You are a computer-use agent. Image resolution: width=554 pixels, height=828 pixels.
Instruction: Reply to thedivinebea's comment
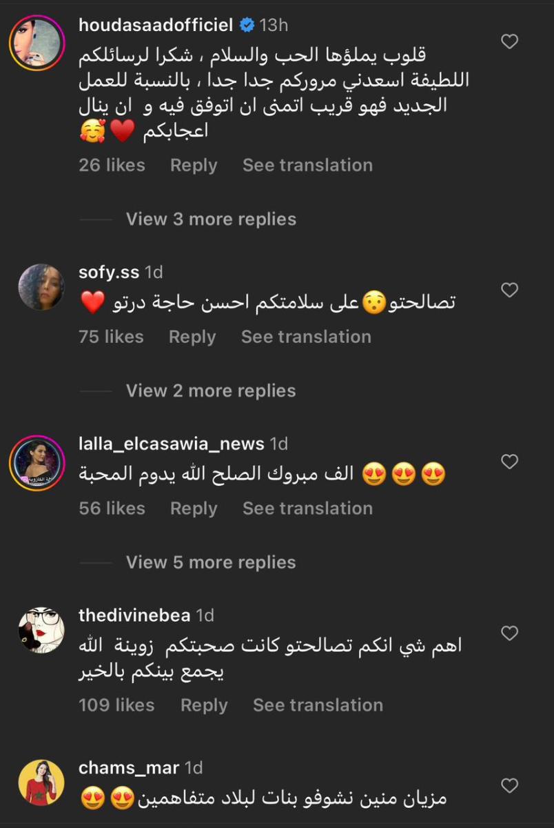pyautogui.click(x=204, y=705)
